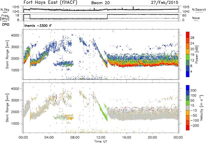Click the power panel 'Slant Range [km]' label
Screen dimensions: 206x143
[7, 54]
